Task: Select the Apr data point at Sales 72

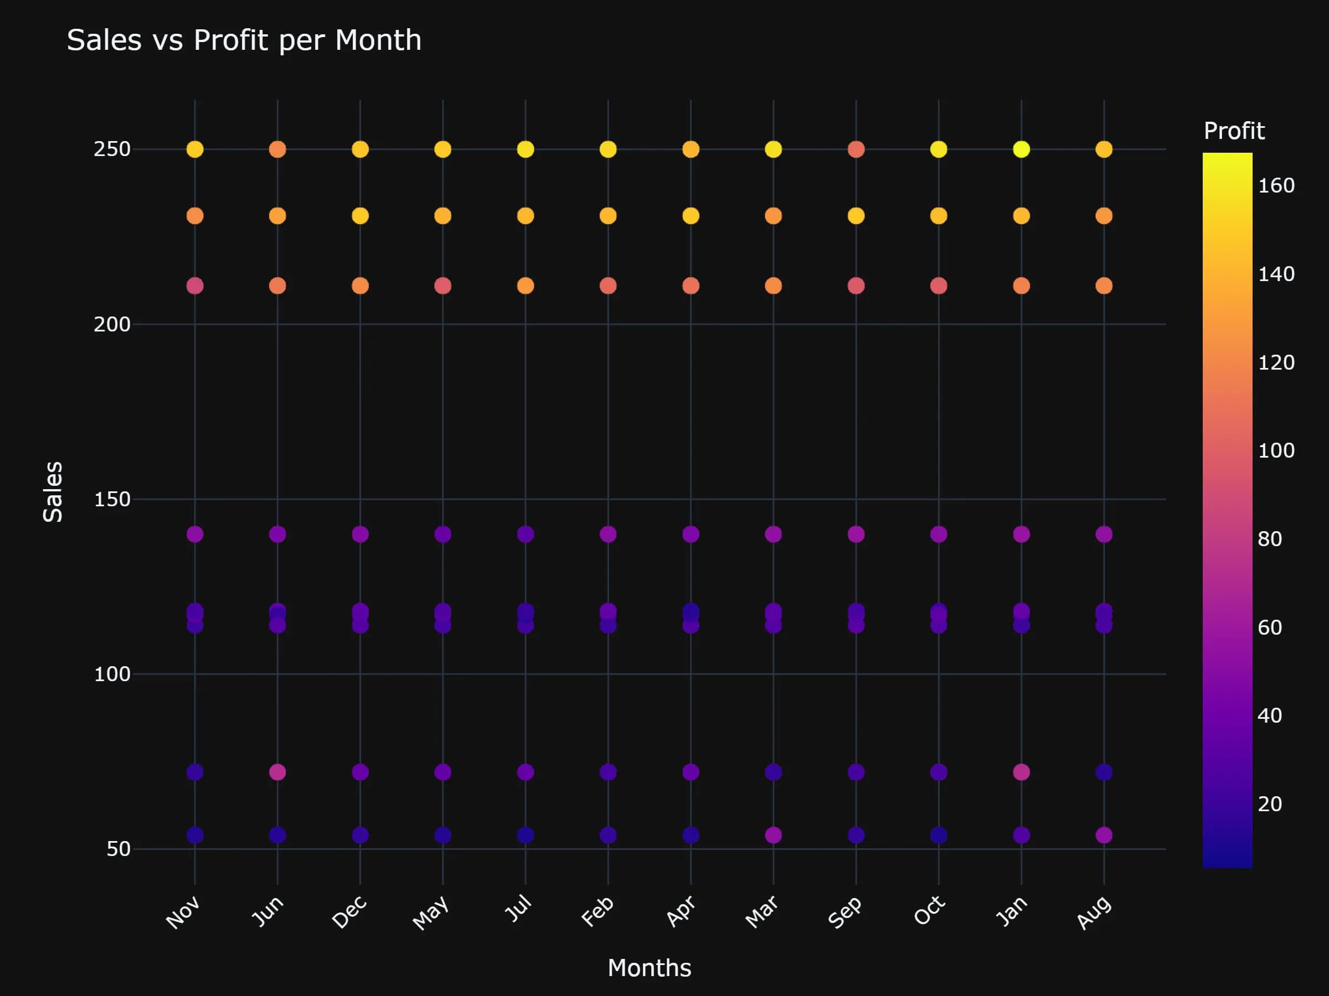Action: 691,772
